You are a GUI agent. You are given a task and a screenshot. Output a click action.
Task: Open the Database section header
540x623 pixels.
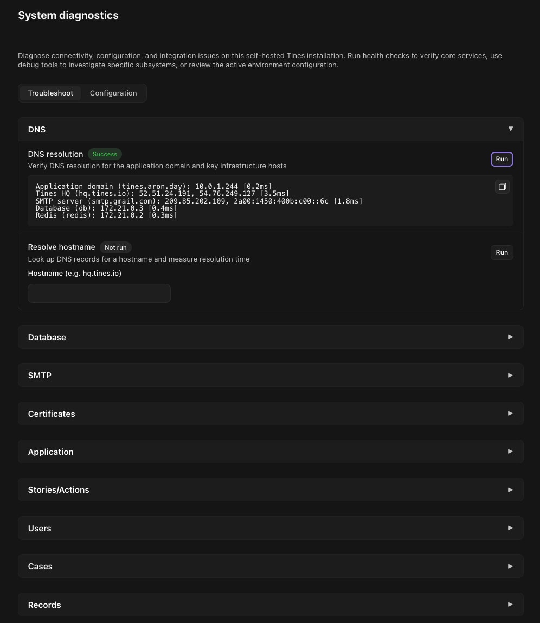click(271, 337)
